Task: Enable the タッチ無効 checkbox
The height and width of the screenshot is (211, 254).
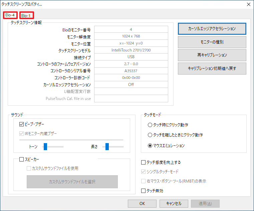Action: tap(144, 191)
